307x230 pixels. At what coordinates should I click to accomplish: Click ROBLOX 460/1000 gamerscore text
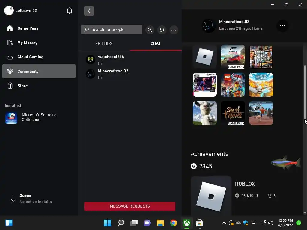point(249,196)
